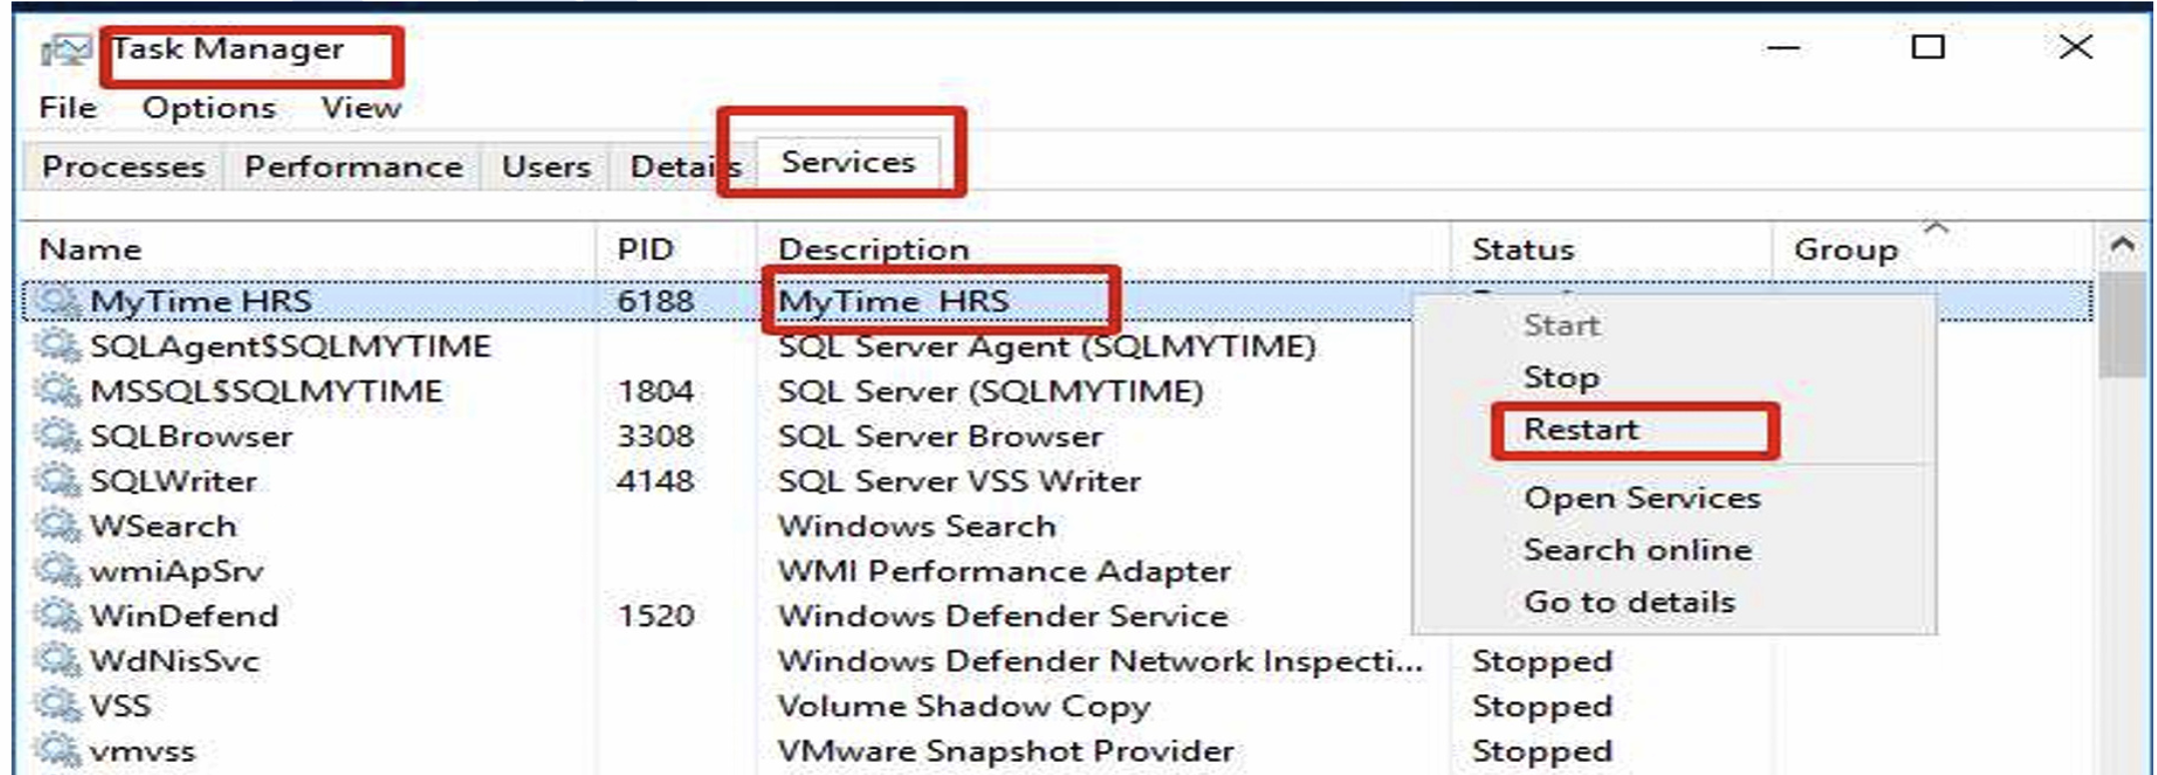Image resolution: width=2157 pixels, height=775 pixels.
Task: Click Open Services in context menu
Action: [x=1642, y=498]
